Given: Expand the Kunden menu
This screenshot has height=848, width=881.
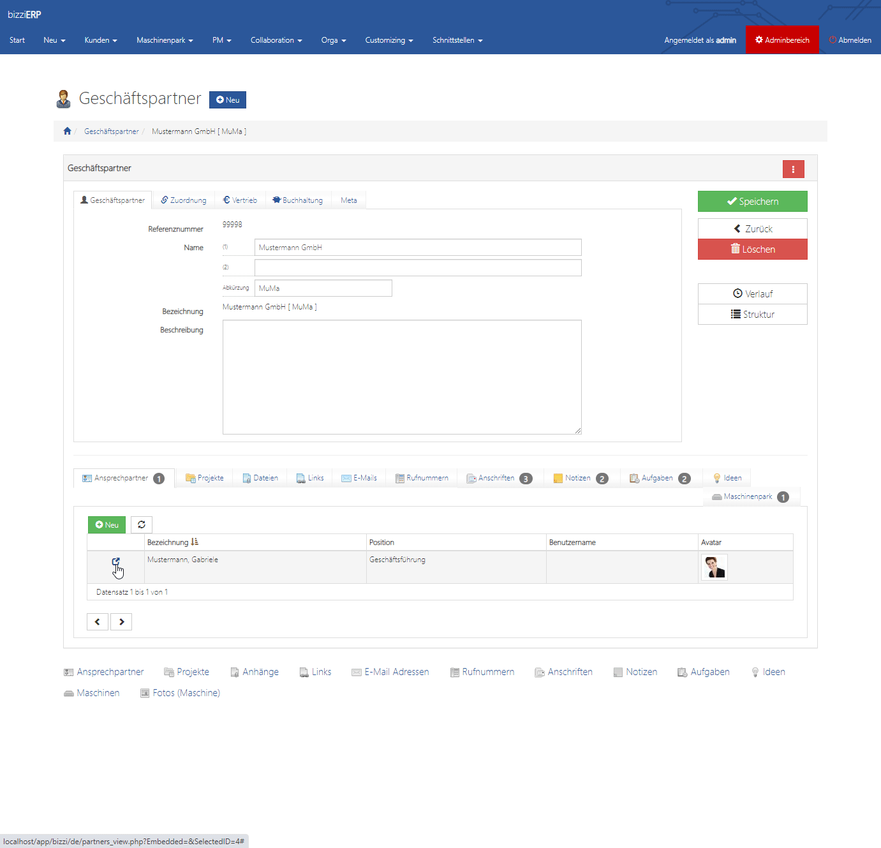Looking at the screenshot, I should click(x=101, y=40).
